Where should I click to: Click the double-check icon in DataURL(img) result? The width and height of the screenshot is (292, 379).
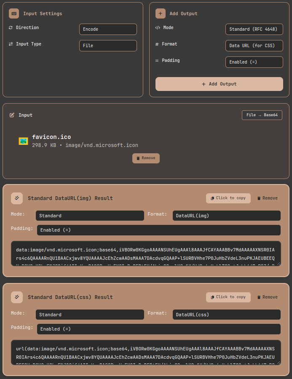pos(17,198)
